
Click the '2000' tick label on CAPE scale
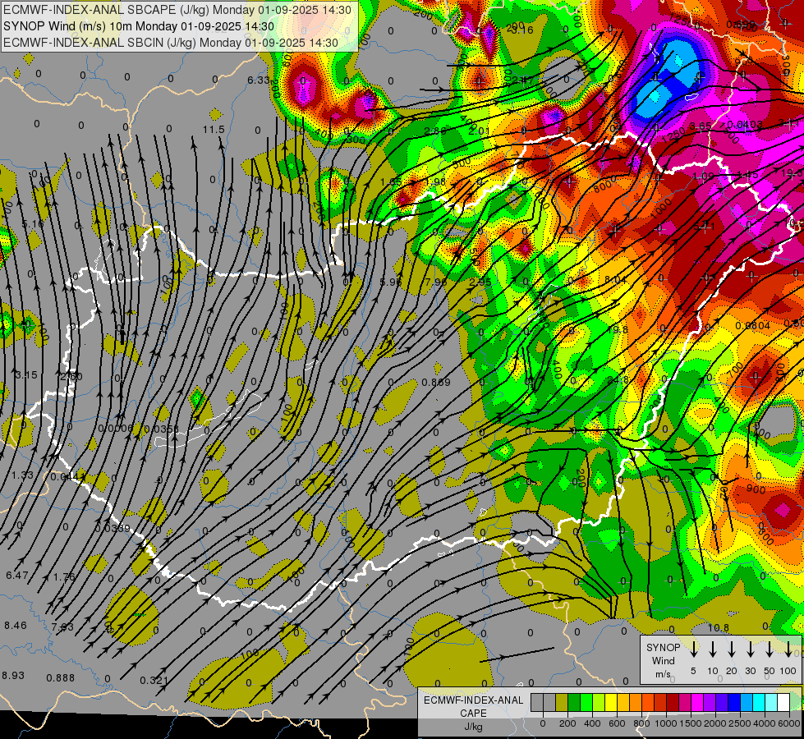[715, 723]
